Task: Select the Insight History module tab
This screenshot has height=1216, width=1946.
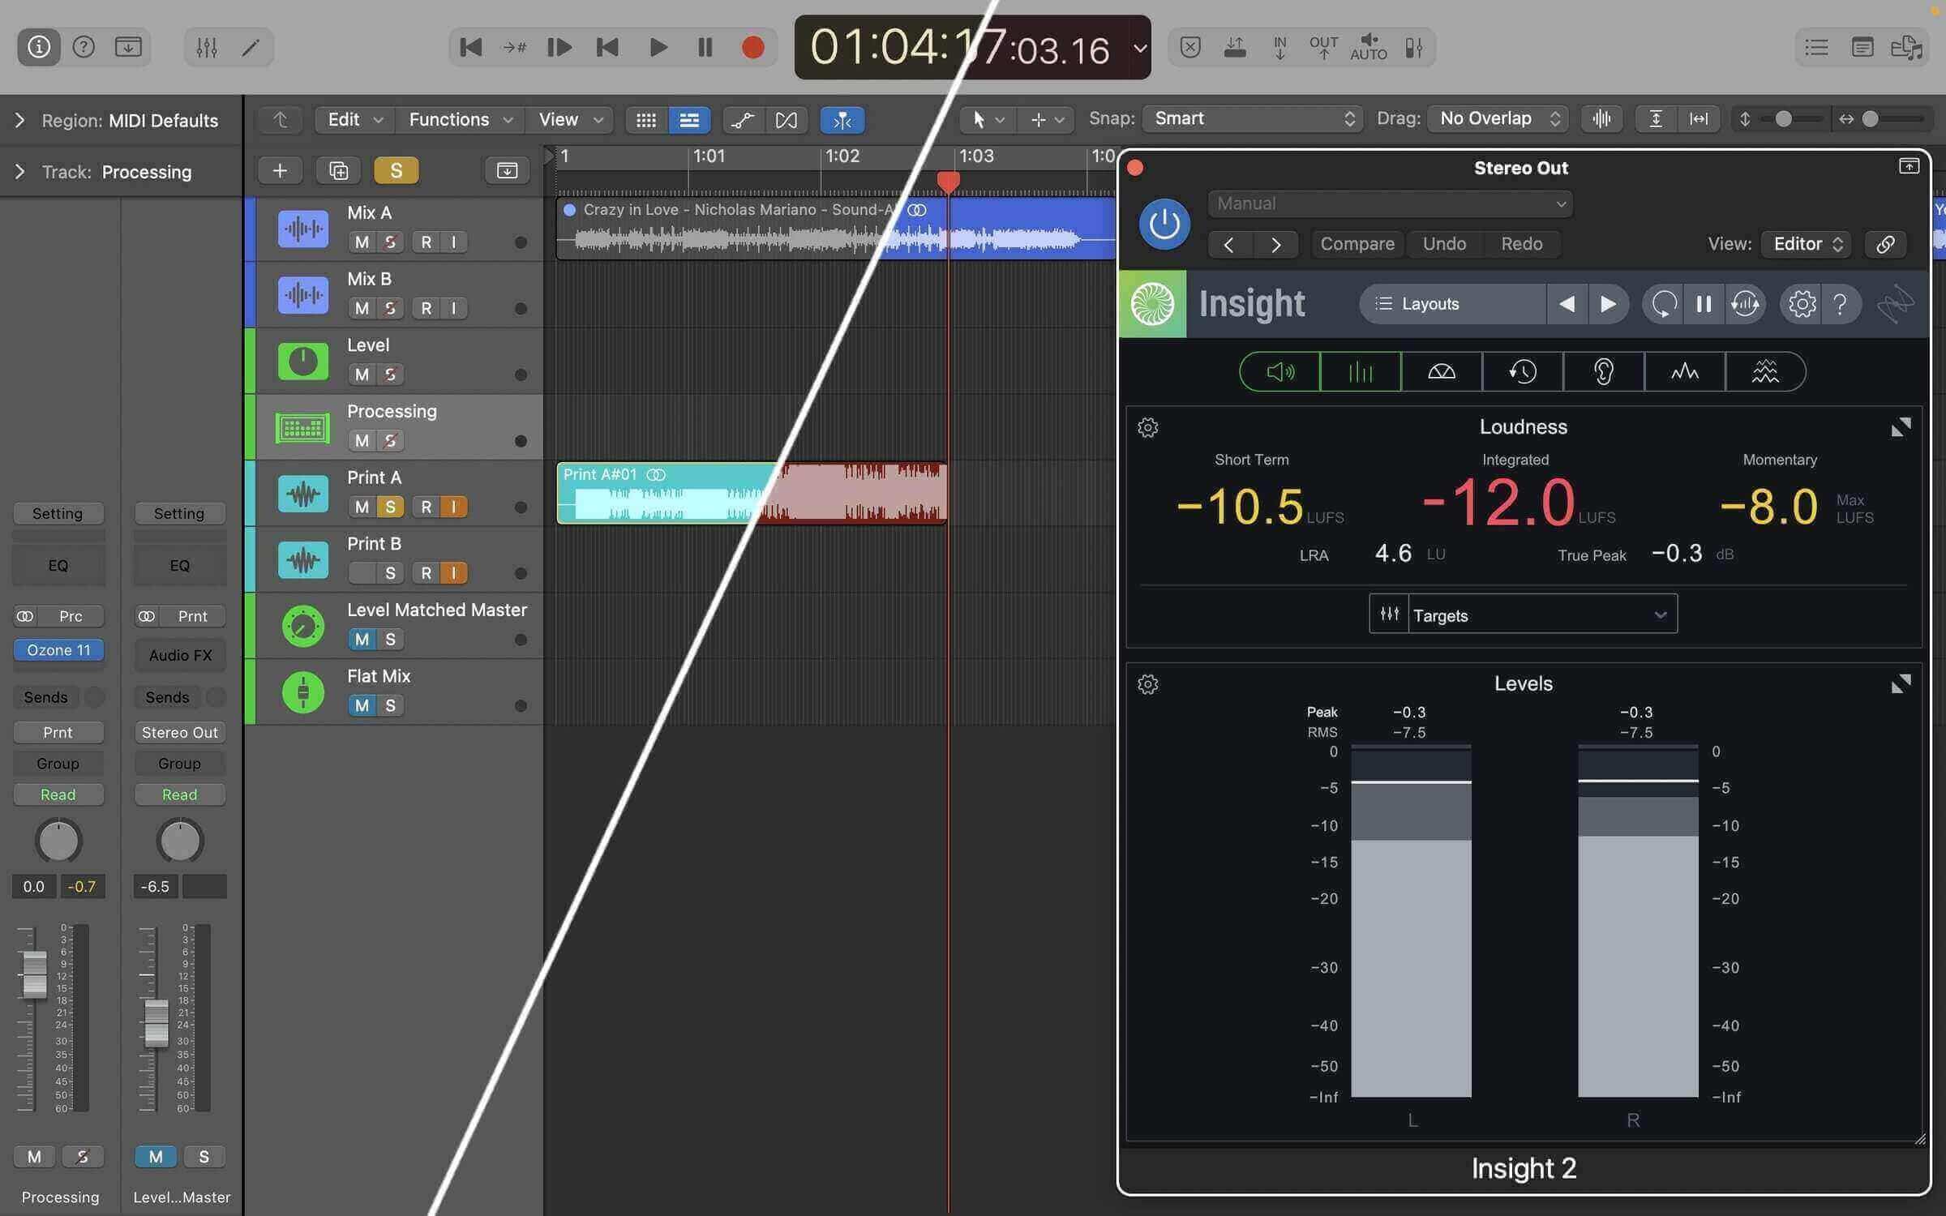Action: (1523, 372)
